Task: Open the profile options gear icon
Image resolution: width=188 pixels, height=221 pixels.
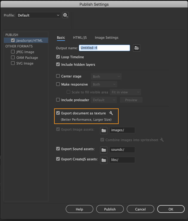Action: tap(65, 15)
